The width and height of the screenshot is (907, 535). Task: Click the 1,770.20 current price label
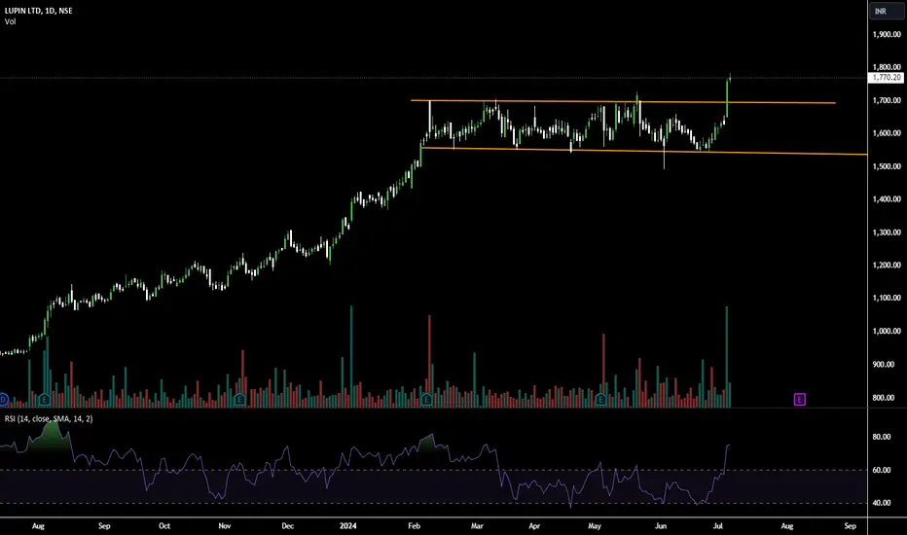tap(887, 78)
